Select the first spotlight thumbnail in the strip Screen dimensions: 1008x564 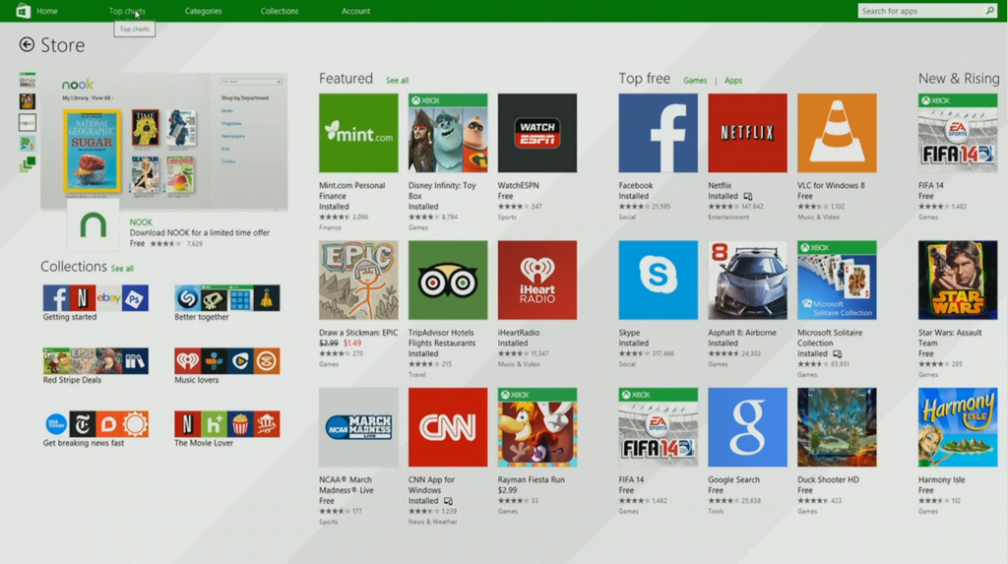coord(27,81)
